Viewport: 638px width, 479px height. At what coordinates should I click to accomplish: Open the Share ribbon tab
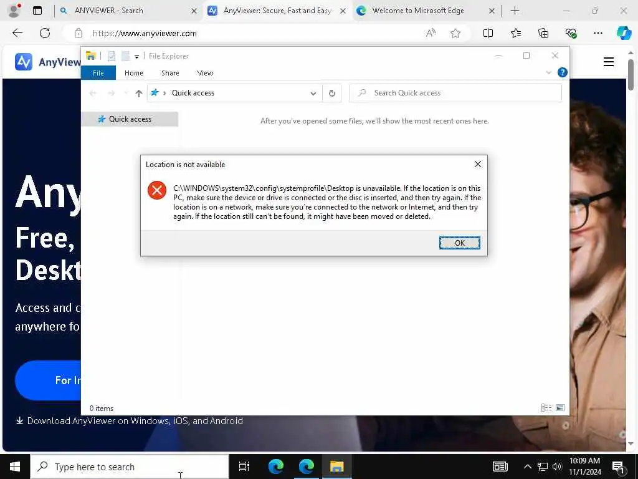(170, 73)
